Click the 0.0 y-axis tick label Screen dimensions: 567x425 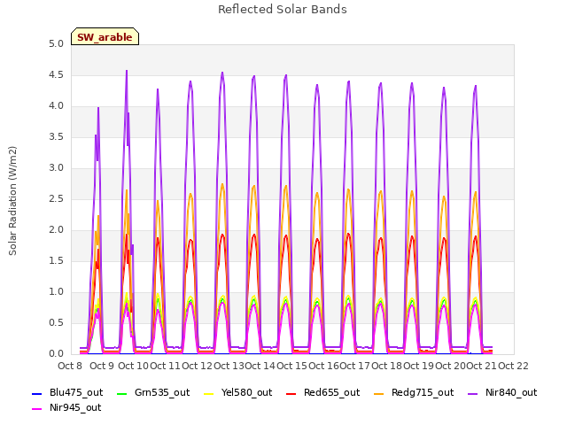[56, 354]
